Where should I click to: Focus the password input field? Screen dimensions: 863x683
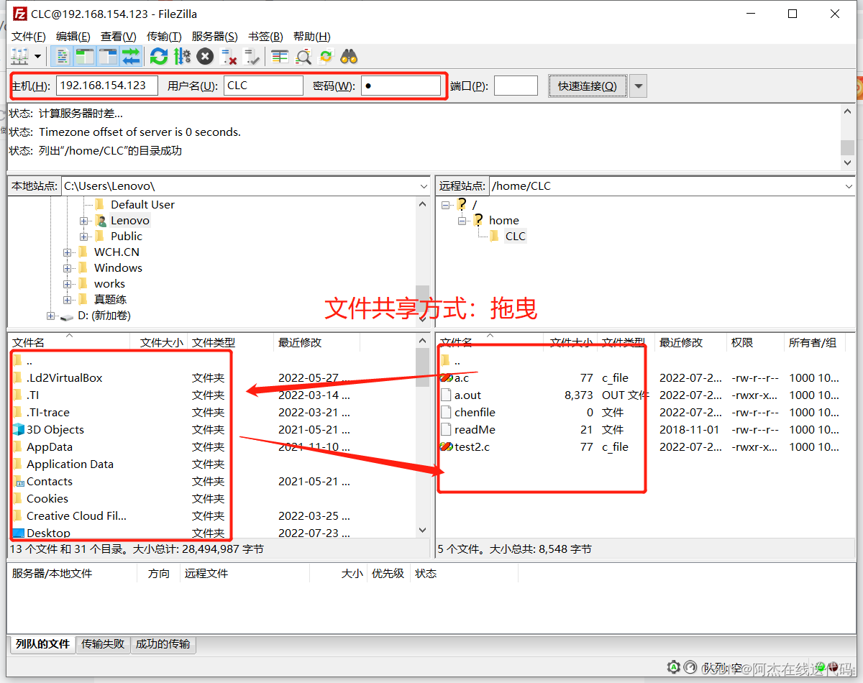[401, 86]
